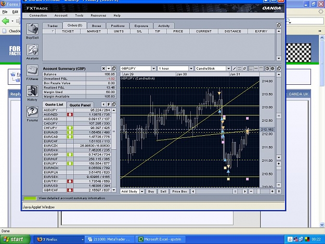Click the Add Study button
This screenshot has width=325, height=244.
129,191
